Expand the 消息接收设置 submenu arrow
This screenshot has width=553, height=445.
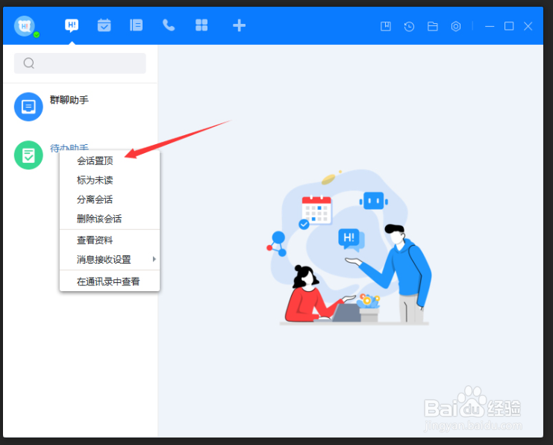pos(154,259)
